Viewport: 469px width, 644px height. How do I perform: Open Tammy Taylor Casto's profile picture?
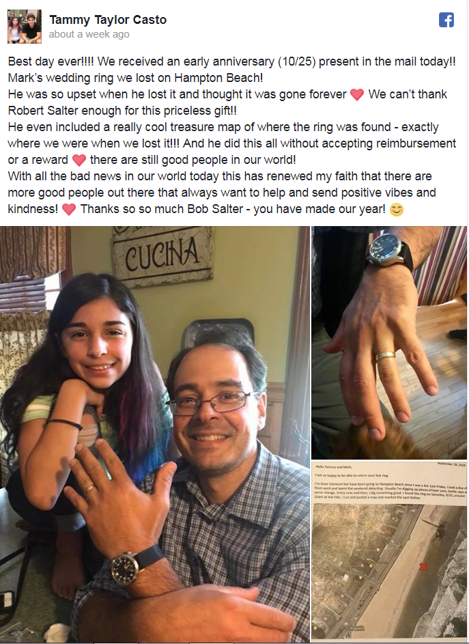pyautogui.click(x=25, y=27)
